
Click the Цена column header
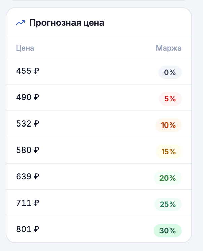[x=25, y=48]
